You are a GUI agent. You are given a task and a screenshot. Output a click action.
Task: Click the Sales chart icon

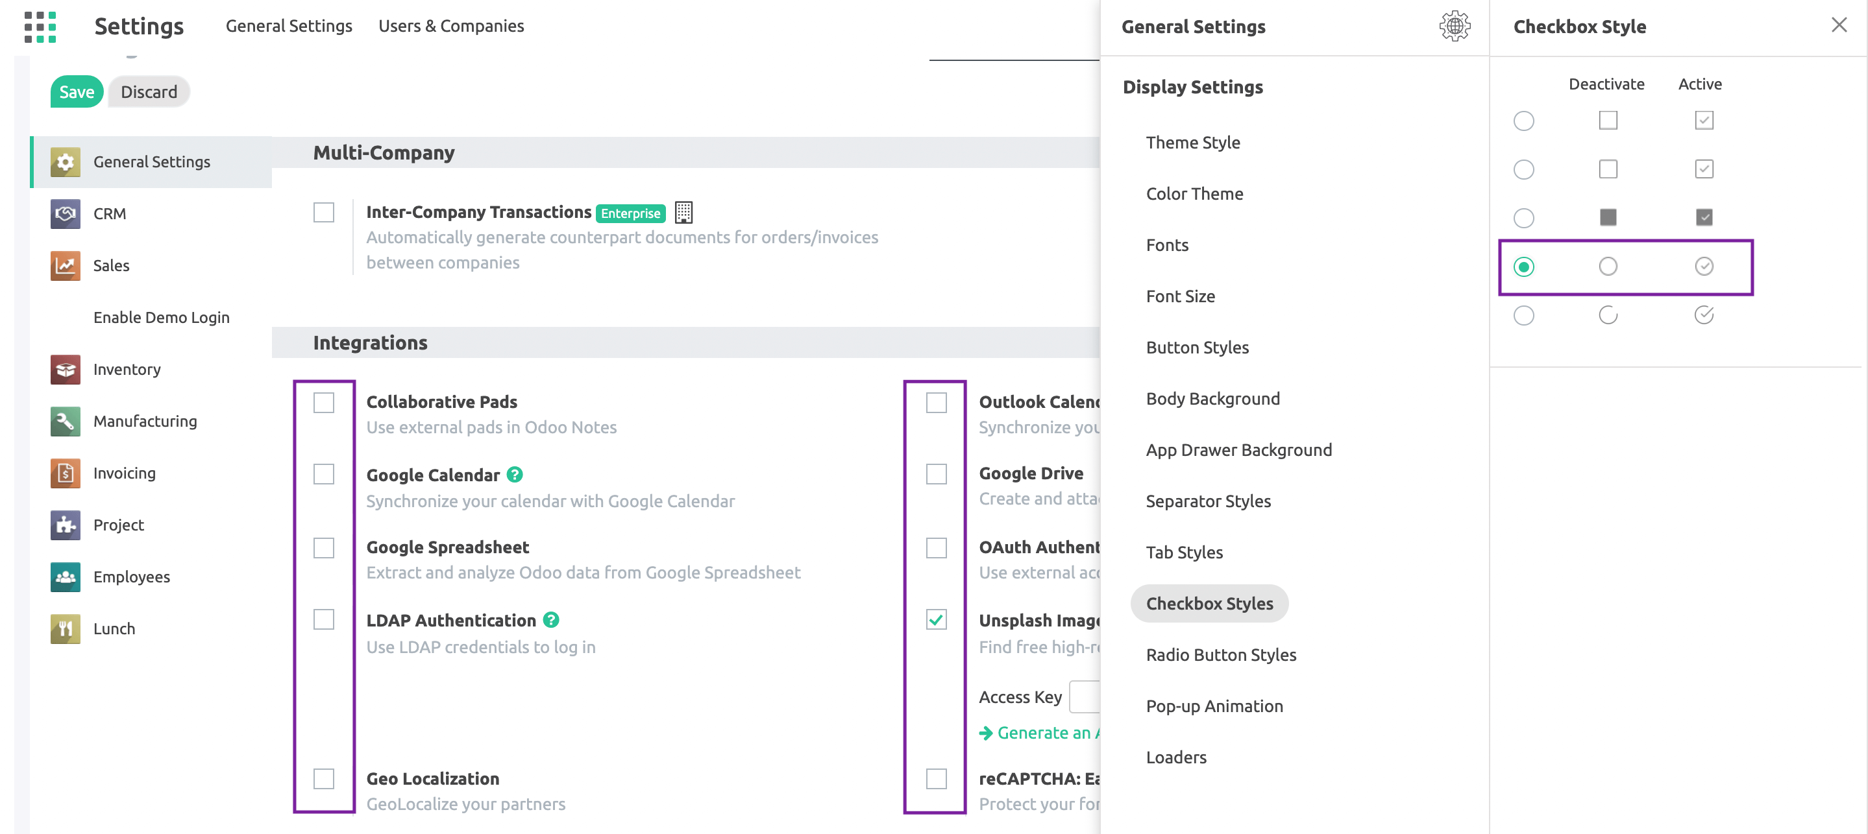(x=66, y=265)
